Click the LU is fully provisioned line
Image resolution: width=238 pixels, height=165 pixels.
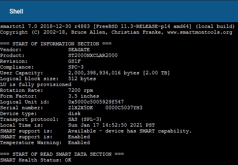click(36, 84)
